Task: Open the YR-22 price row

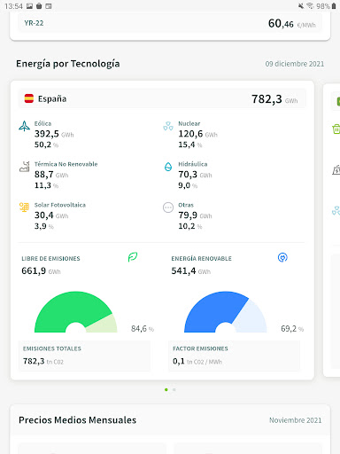Action: (170, 23)
